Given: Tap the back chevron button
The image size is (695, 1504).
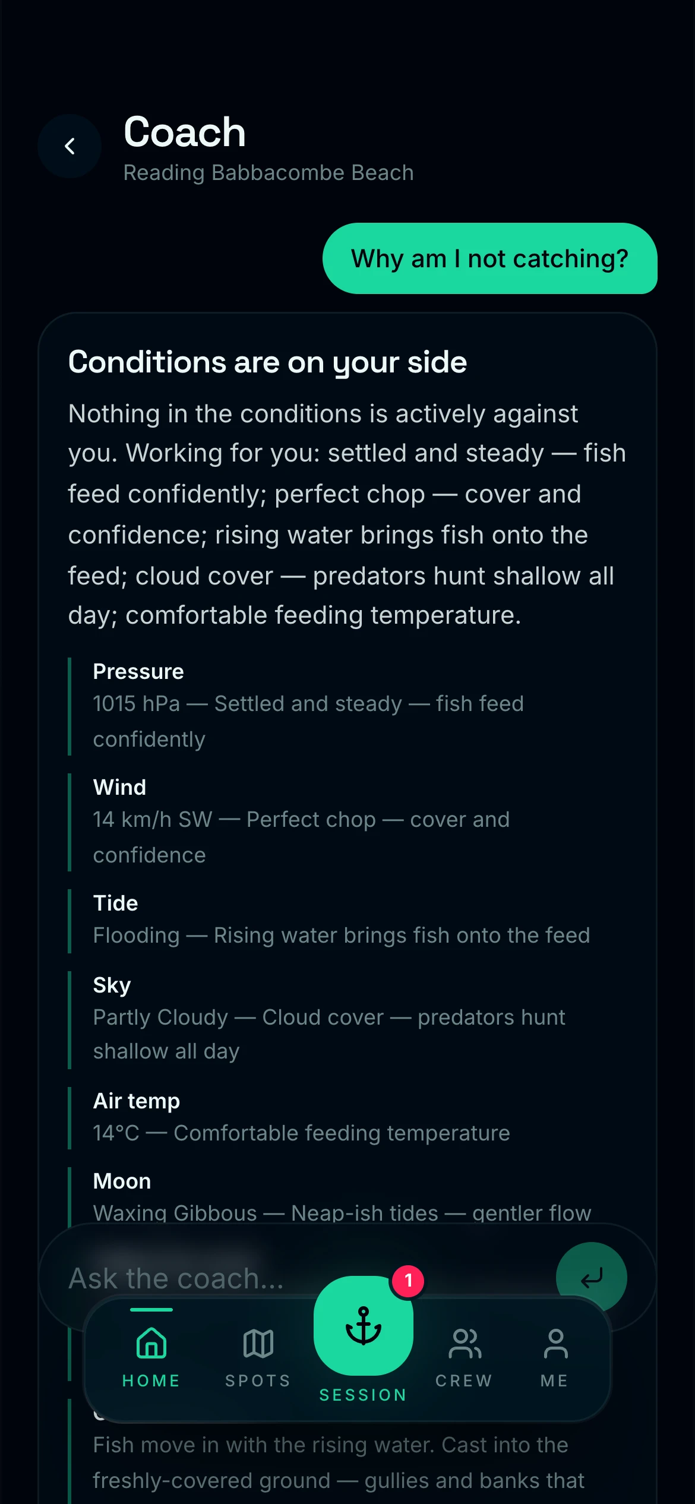Looking at the screenshot, I should point(69,146).
